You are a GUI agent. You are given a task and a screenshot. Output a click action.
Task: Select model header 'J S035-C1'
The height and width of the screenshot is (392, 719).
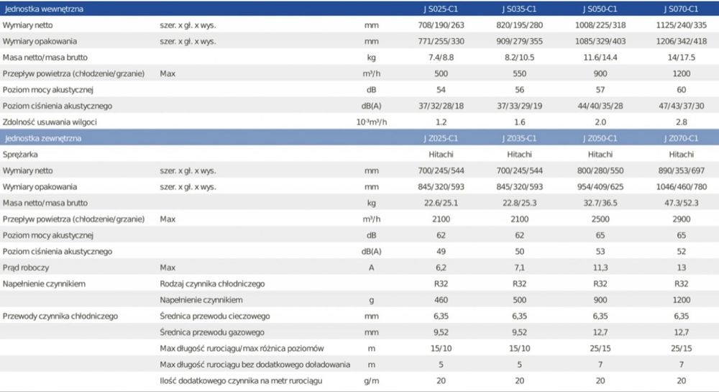coord(519,9)
